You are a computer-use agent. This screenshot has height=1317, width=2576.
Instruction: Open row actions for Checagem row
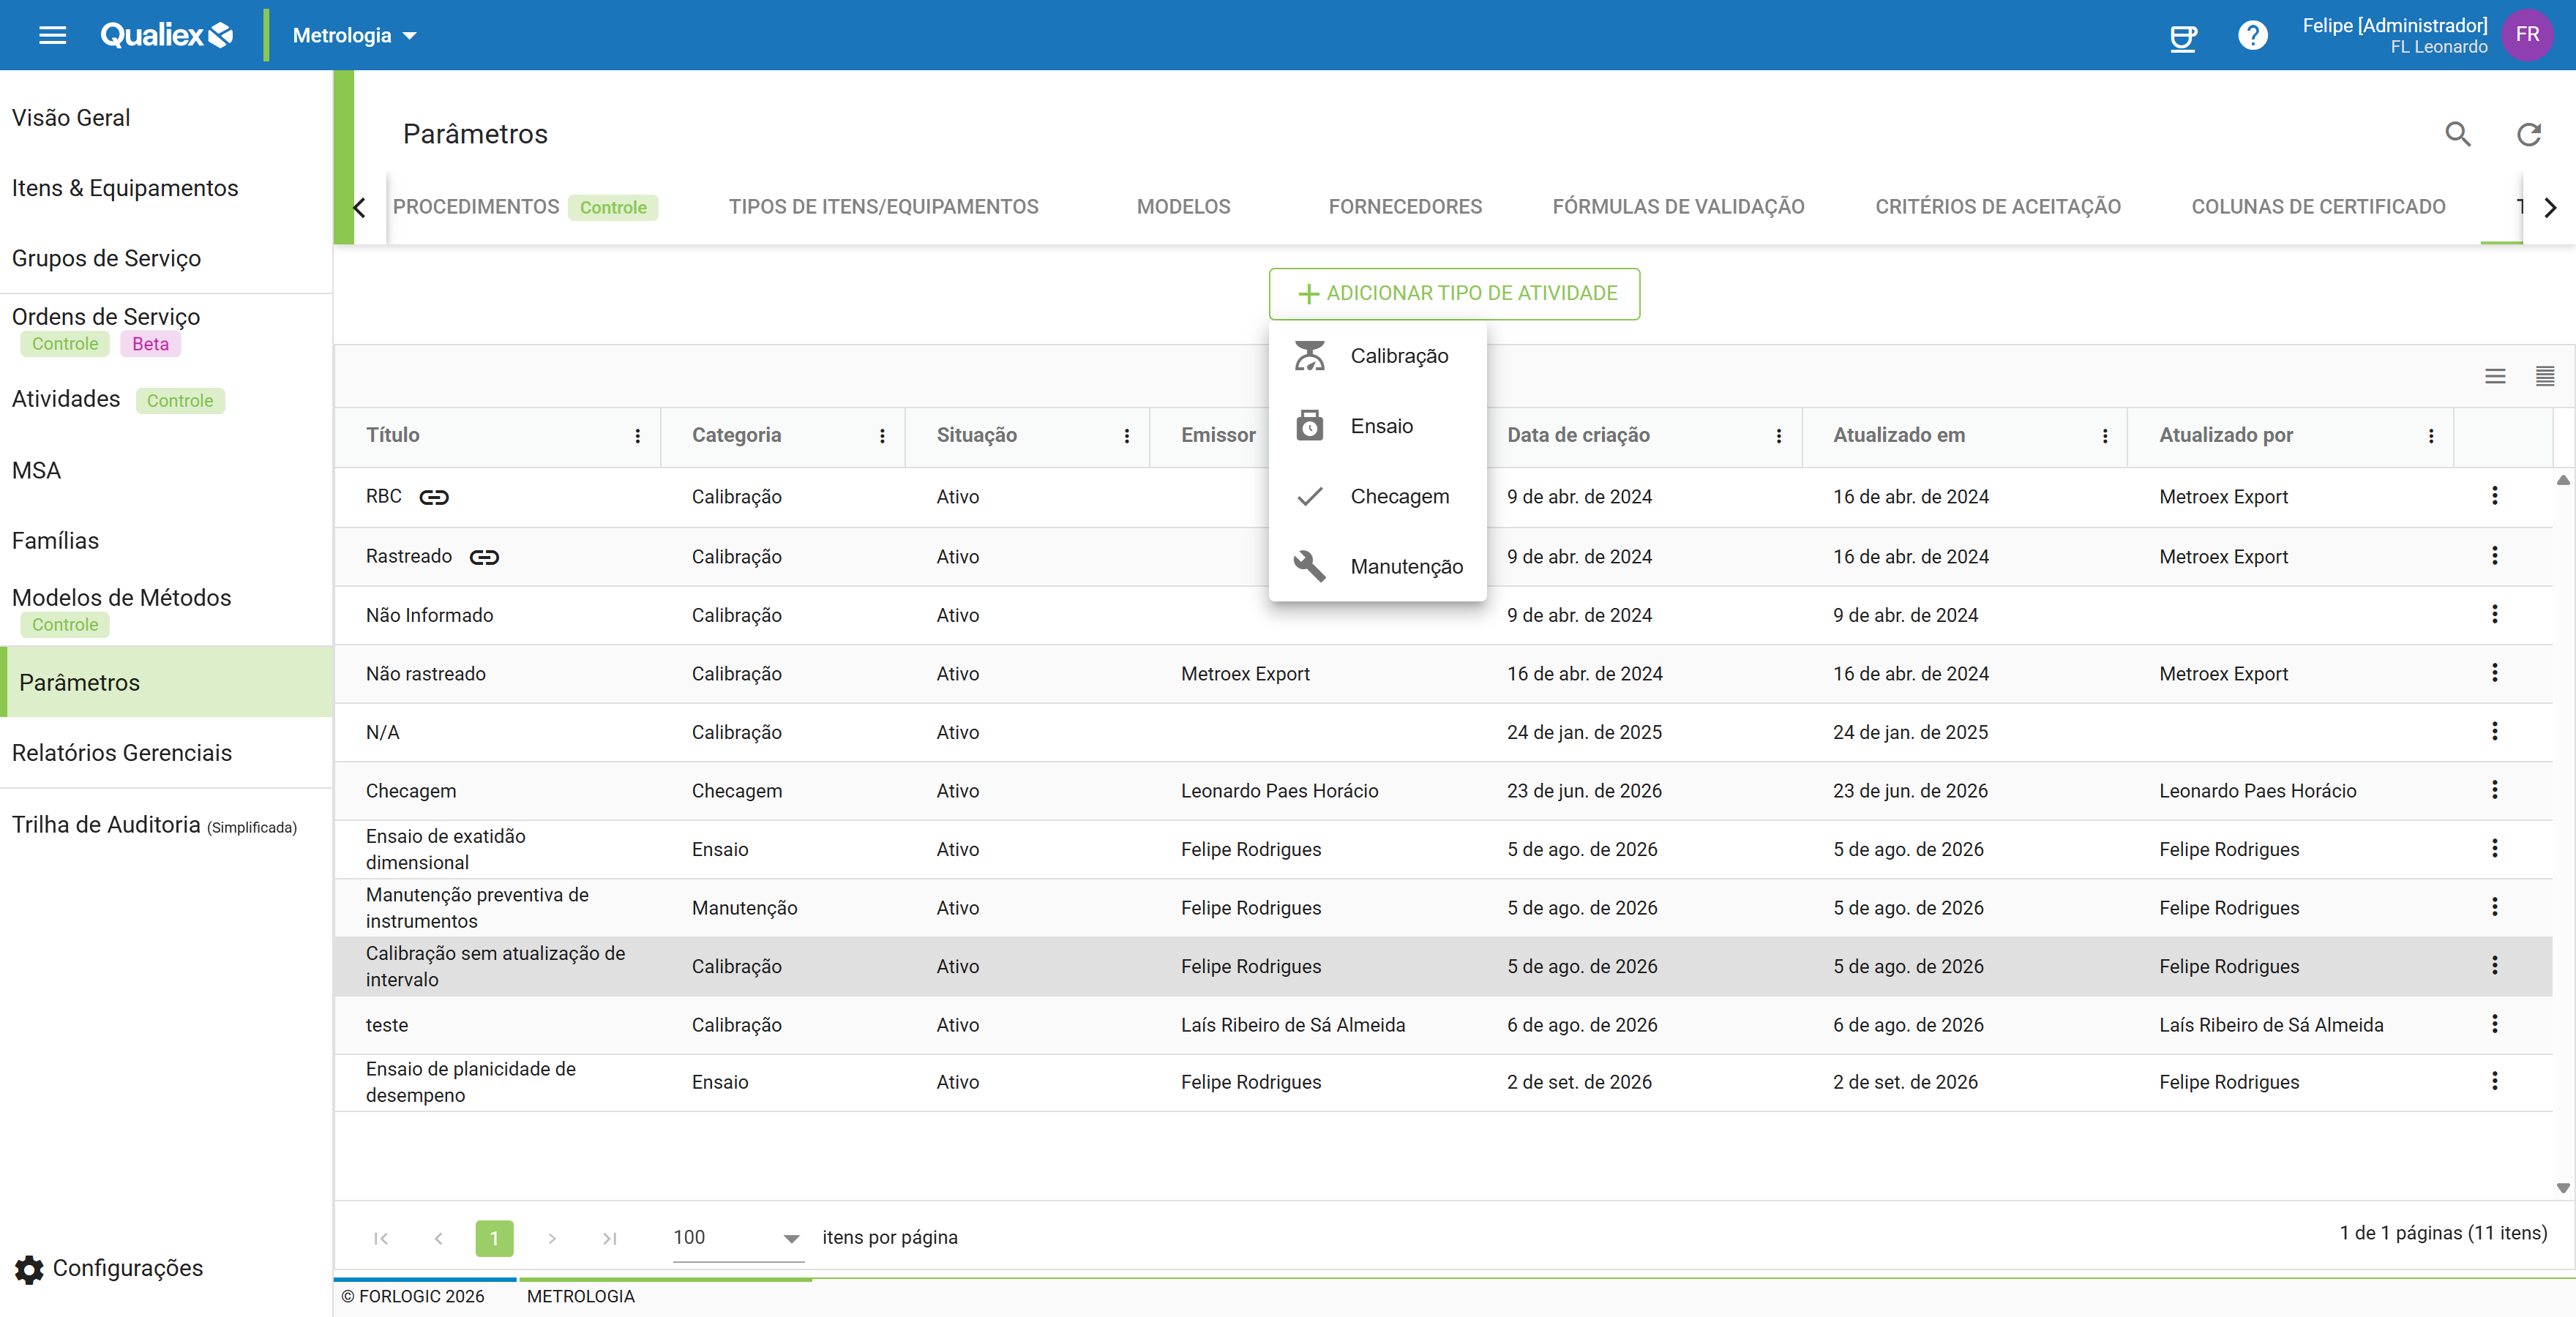point(2494,790)
